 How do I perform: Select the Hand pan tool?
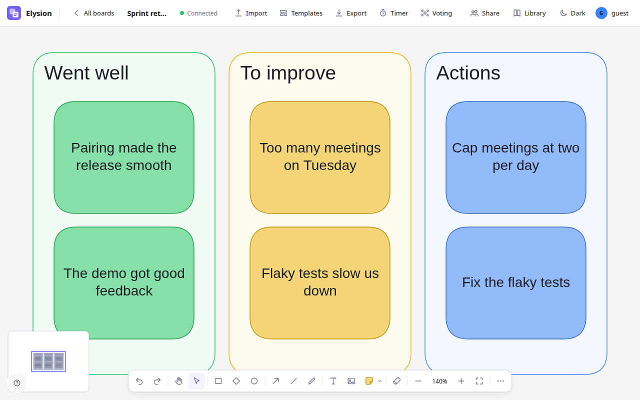[179, 381]
